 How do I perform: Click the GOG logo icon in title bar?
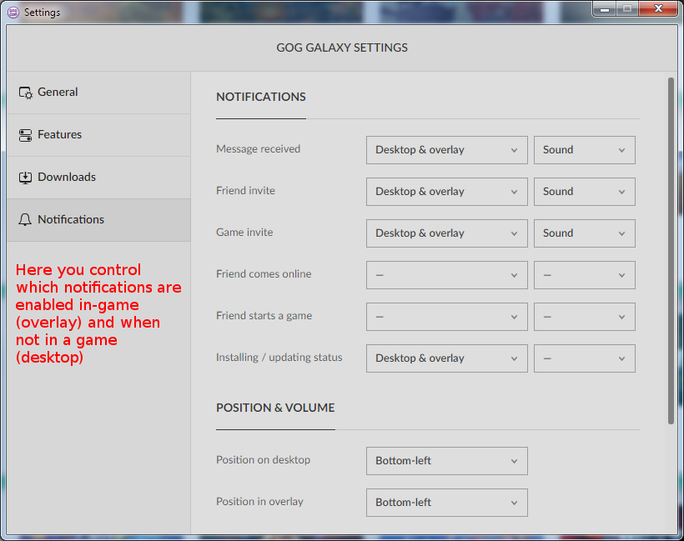coord(13,13)
